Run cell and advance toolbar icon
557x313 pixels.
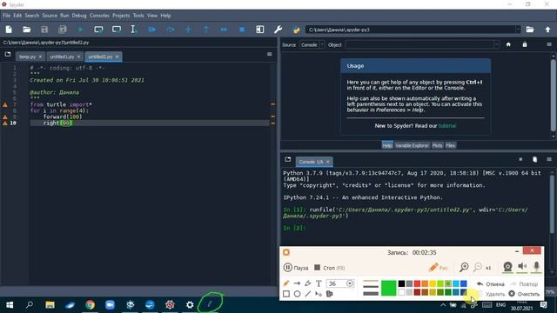pos(117,30)
